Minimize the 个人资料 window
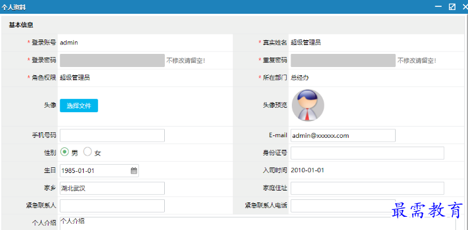 point(438,6)
